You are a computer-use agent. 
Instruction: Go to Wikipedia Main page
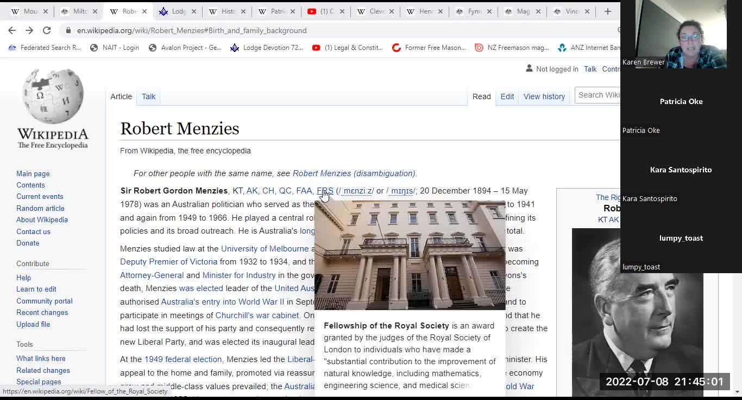pos(33,173)
